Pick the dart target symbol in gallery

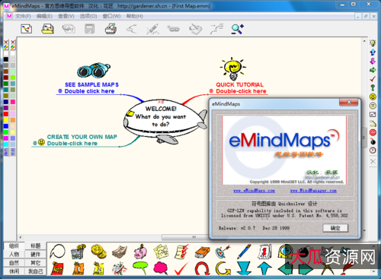point(223,251)
